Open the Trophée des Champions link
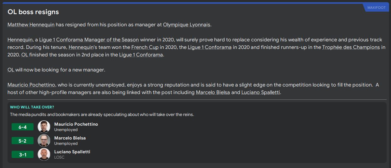The height and width of the screenshot is (168, 391). (x=351, y=47)
